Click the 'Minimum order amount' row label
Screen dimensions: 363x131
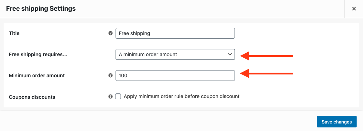click(37, 76)
